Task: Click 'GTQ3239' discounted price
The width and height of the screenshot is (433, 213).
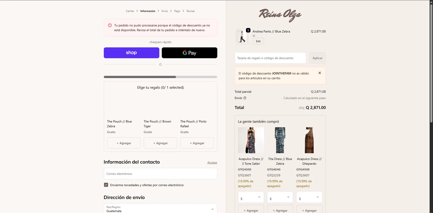Action: pyautogui.click(x=274, y=175)
